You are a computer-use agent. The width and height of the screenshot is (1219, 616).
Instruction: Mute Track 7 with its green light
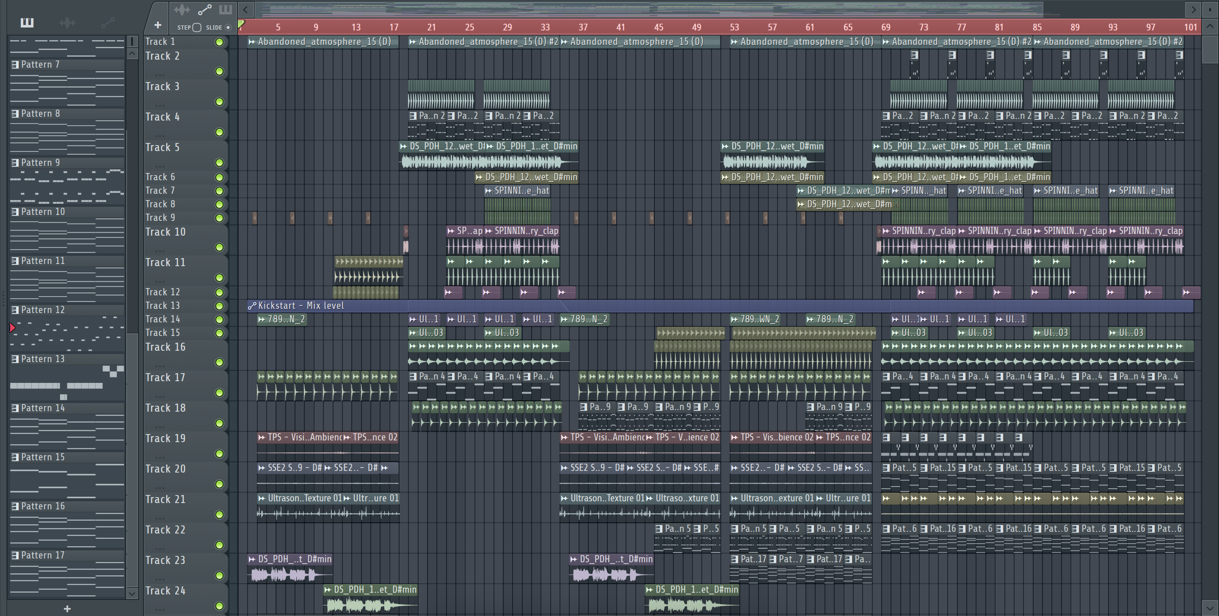[x=219, y=191]
